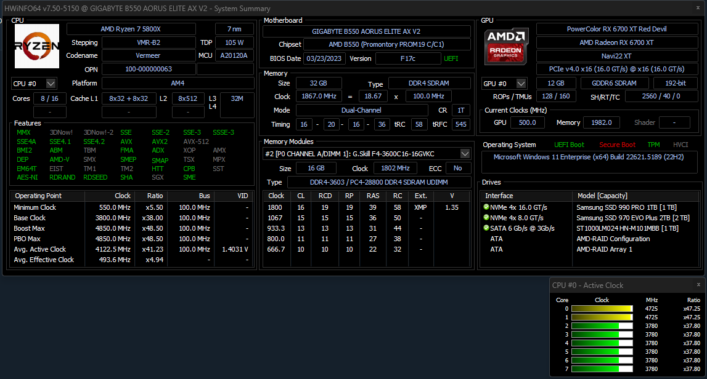The height and width of the screenshot is (379, 707).
Task: Click the green UEFI label beside BIOS Version
Action: [x=451, y=58]
